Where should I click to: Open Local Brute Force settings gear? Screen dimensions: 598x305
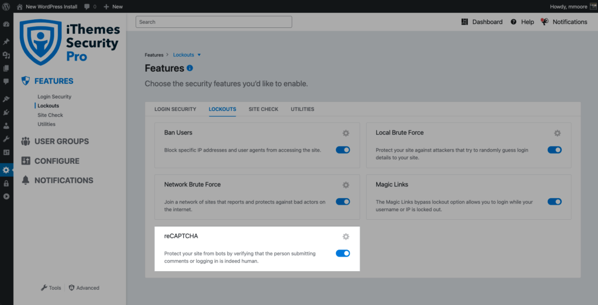coord(557,134)
